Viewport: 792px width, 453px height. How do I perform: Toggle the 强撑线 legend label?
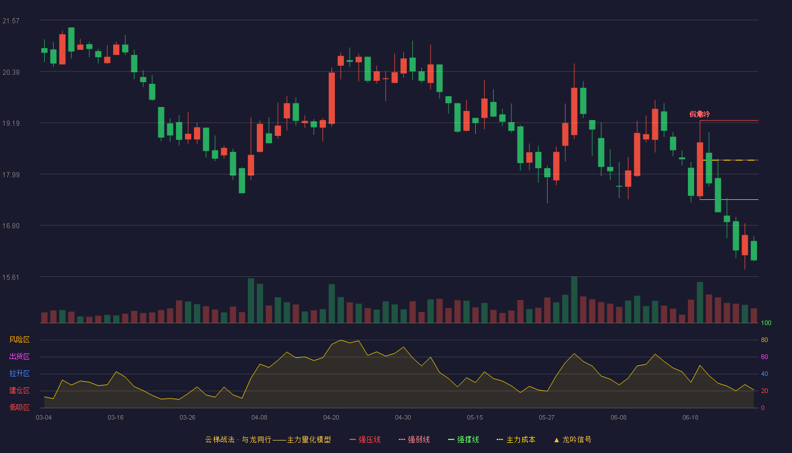468,439
